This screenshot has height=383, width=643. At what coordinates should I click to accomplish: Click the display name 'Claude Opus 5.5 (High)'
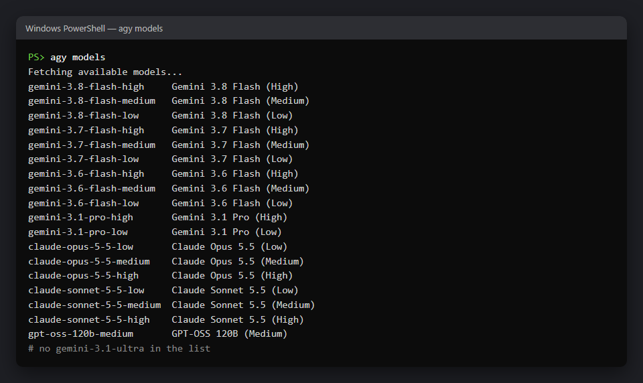point(232,276)
